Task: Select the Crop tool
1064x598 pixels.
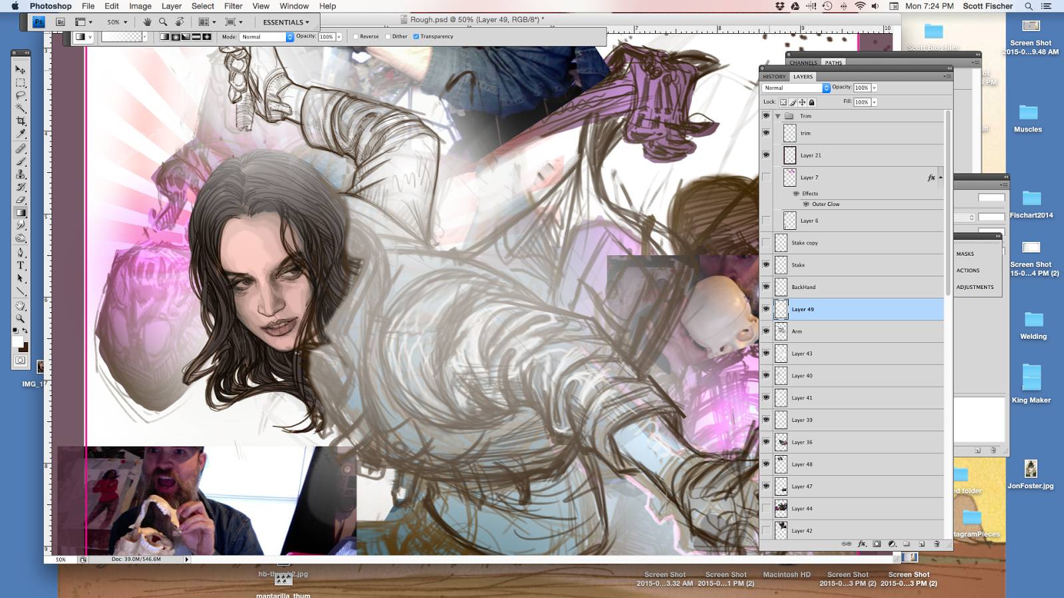Action: coord(21,122)
